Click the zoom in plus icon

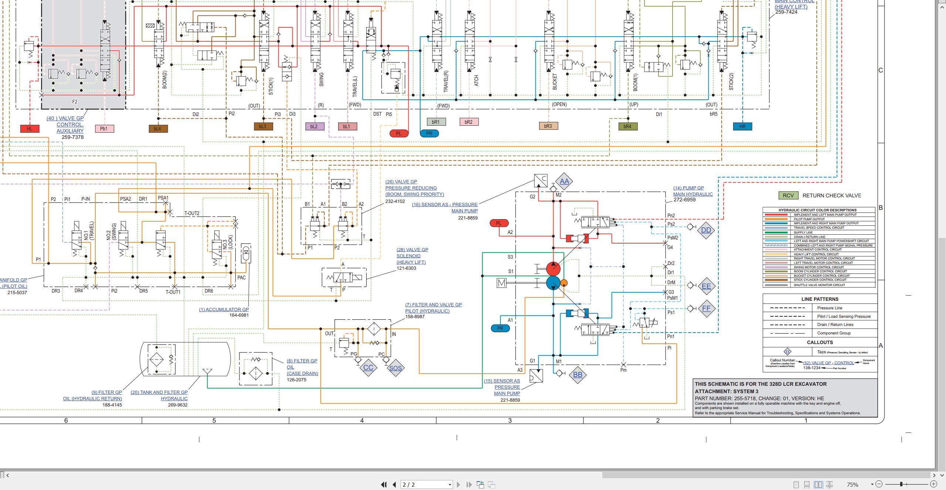933,484
